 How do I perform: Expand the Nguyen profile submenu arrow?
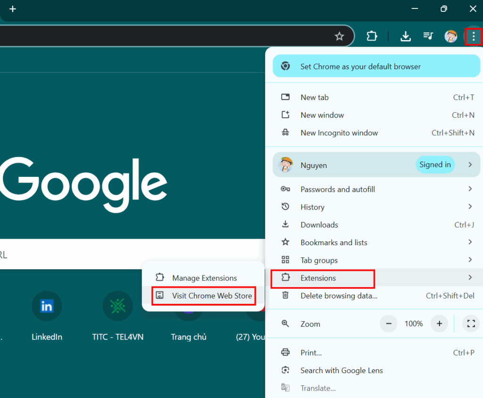470,165
